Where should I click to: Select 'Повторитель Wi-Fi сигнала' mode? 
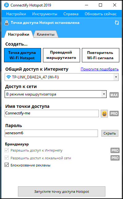[100, 55]
